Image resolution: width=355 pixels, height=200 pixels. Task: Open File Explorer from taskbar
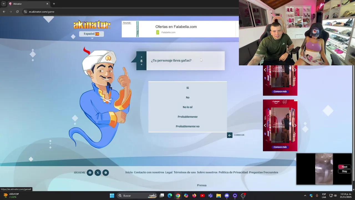(219, 196)
